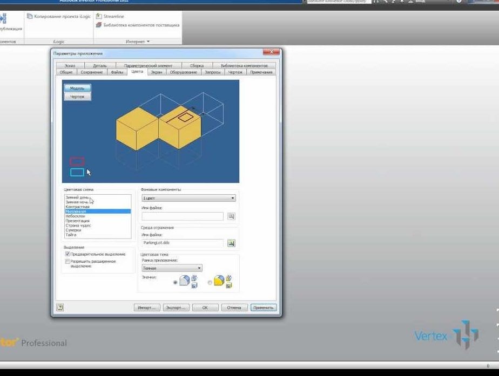Click the Применить button
Viewport: 499px width, 376px height.
pos(264,307)
